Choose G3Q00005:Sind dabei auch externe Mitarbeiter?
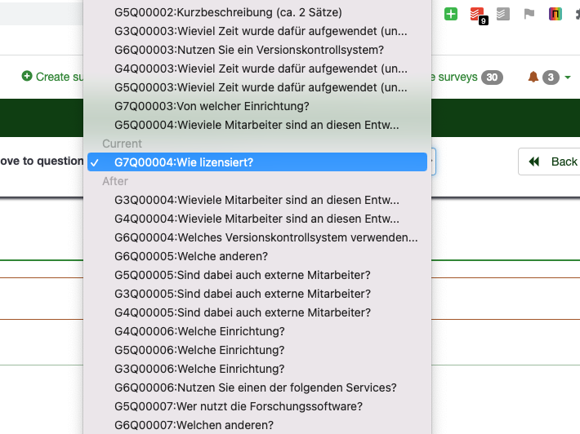This screenshot has height=434, width=580. pos(257,294)
